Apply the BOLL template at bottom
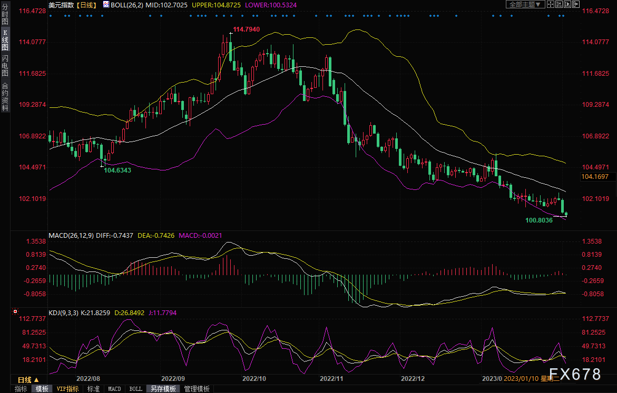Image resolution: width=617 pixels, height=393 pixels. tap(135, 389)
